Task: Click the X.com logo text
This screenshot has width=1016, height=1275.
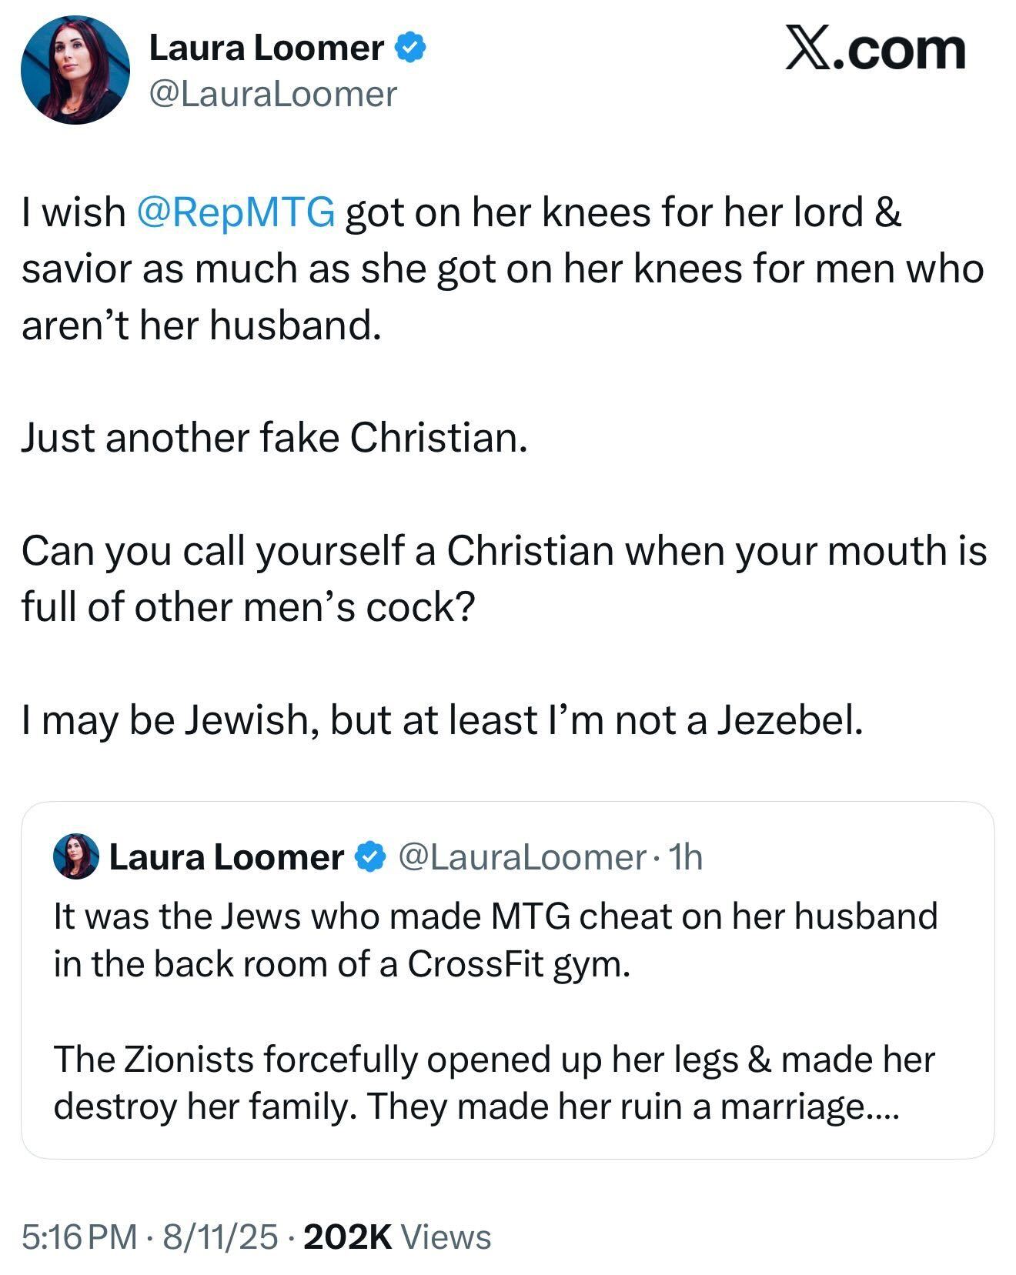Action: (875, 49)
